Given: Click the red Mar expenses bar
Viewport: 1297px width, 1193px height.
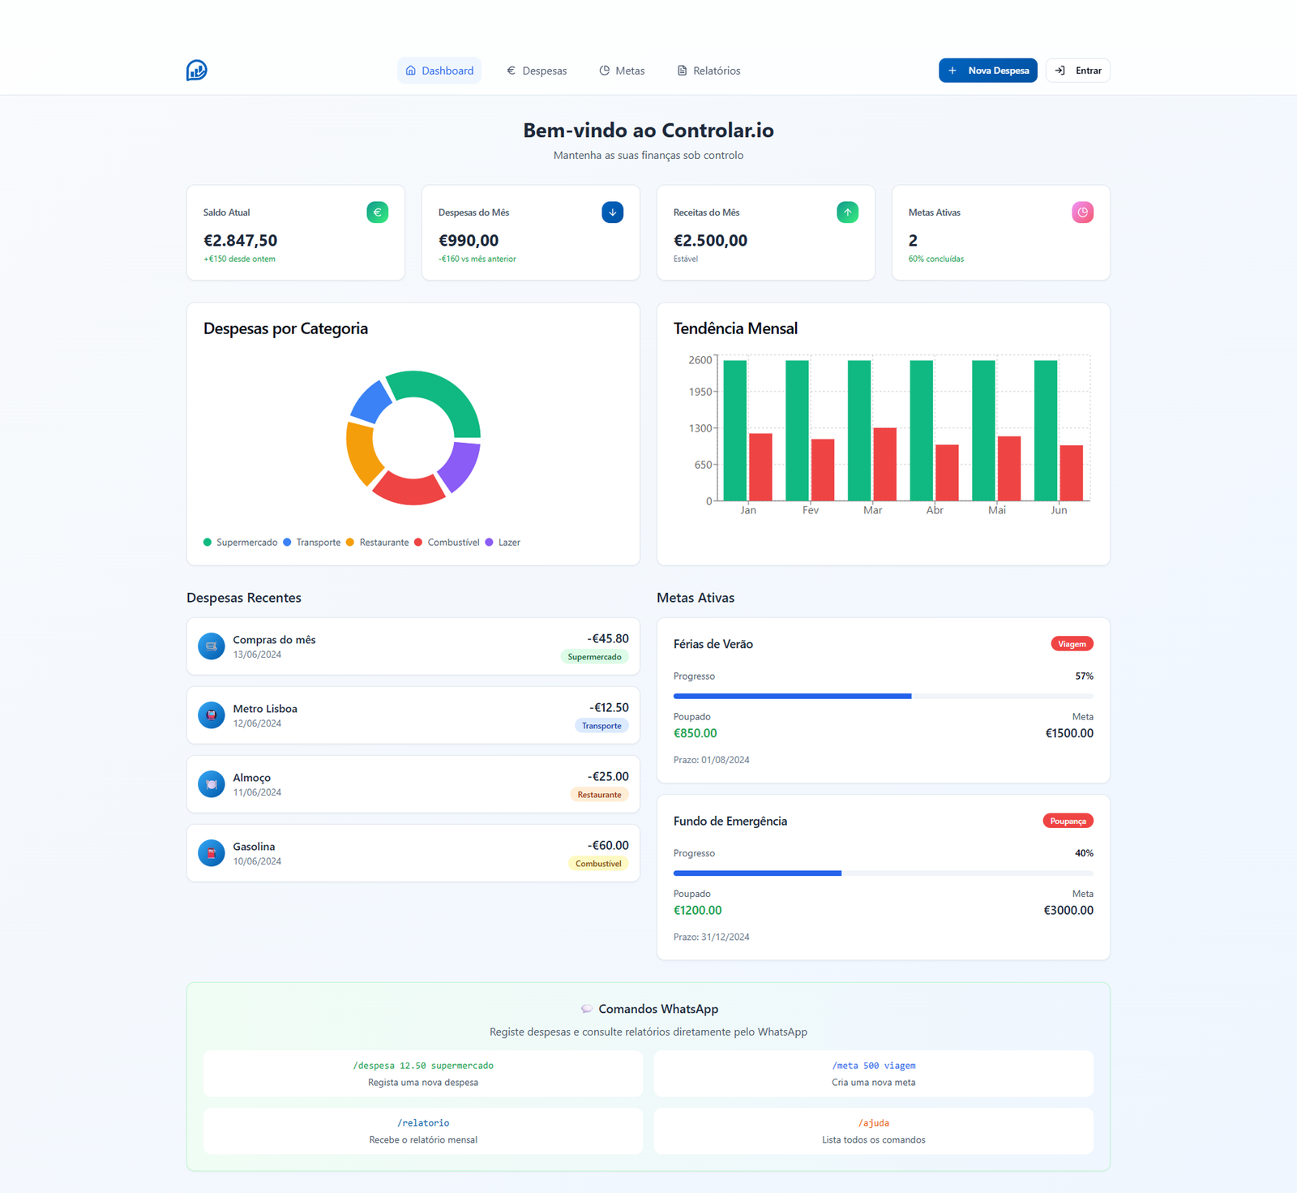Looking at the screenshot, I should [885, 465].
